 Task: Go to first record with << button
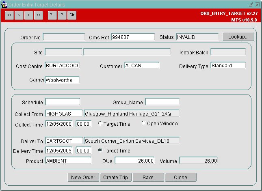[9, 15]
